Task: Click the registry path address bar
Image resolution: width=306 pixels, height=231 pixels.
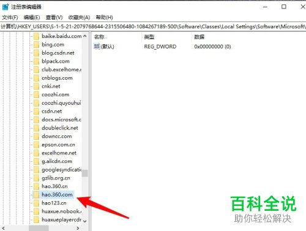Action: tap(153, 26)
